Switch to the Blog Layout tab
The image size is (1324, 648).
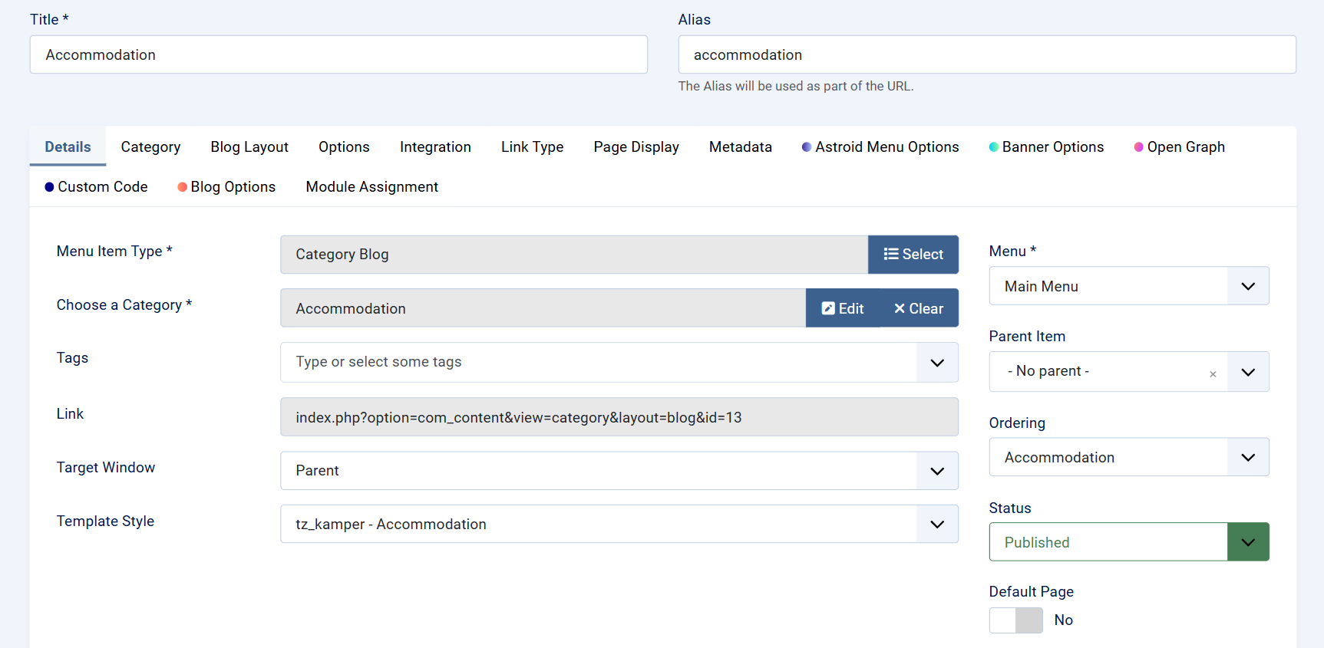(x=249, y=147)
